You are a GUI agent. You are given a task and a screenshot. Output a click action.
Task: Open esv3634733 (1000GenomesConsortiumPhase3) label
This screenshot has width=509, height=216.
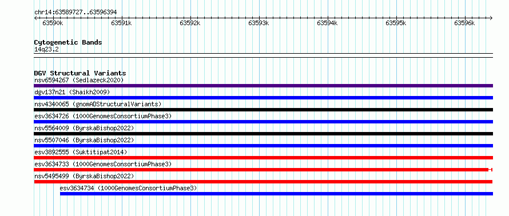coord(103,164)
